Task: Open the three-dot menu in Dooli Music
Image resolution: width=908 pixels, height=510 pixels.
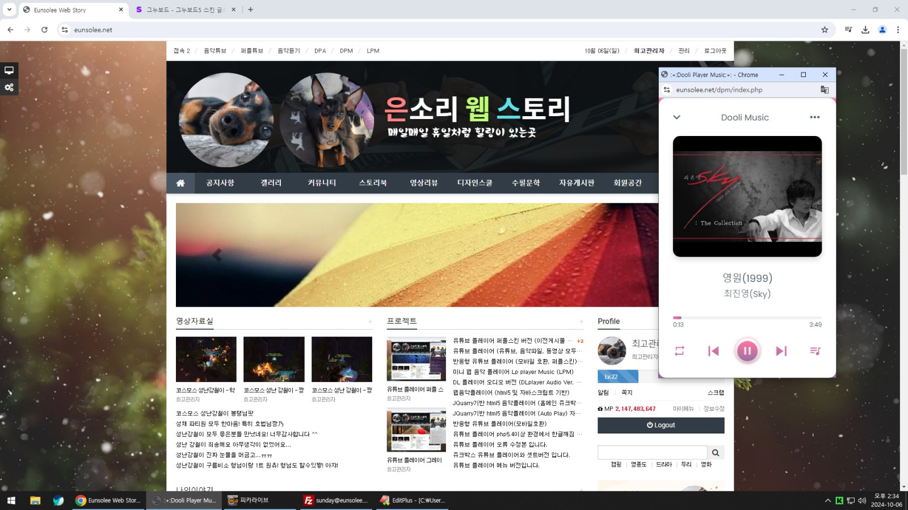Action: tap(814, 117)
